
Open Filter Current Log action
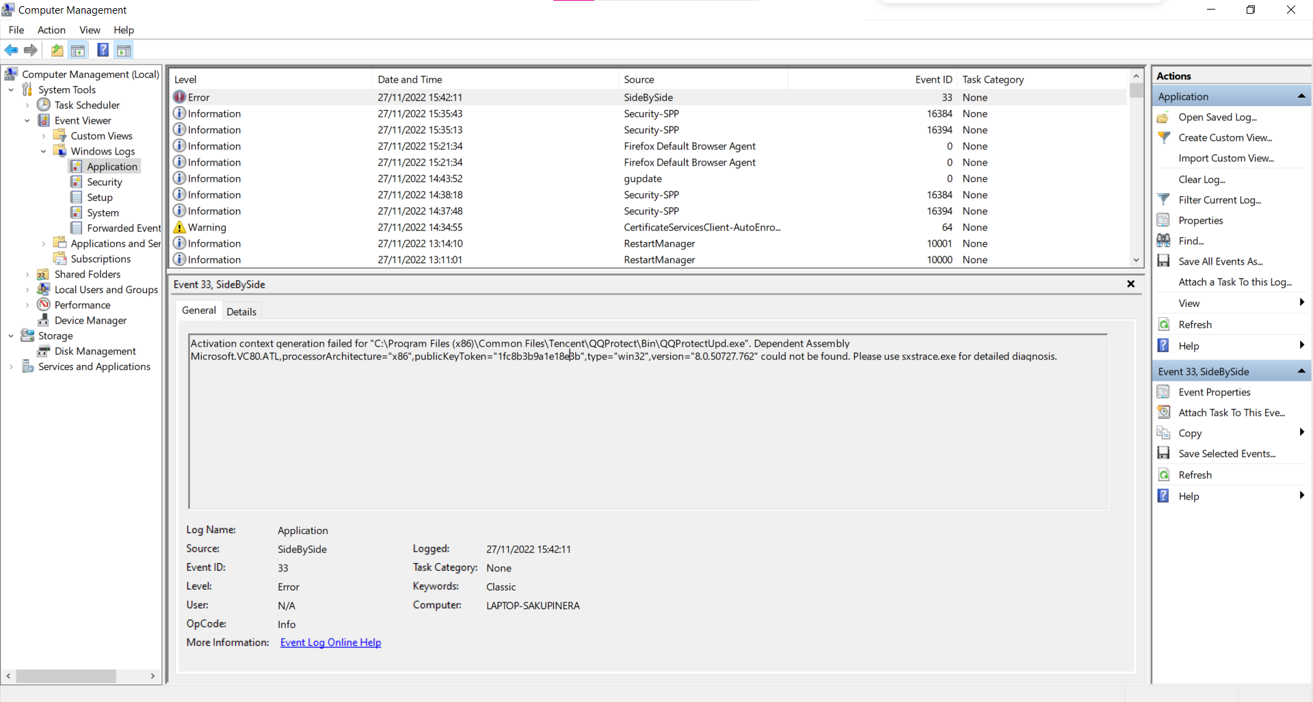click(x=1219, y=200)
